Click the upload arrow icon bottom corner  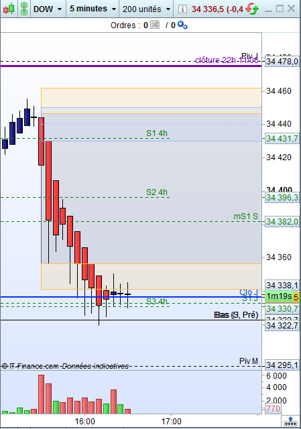pos(290,421)
